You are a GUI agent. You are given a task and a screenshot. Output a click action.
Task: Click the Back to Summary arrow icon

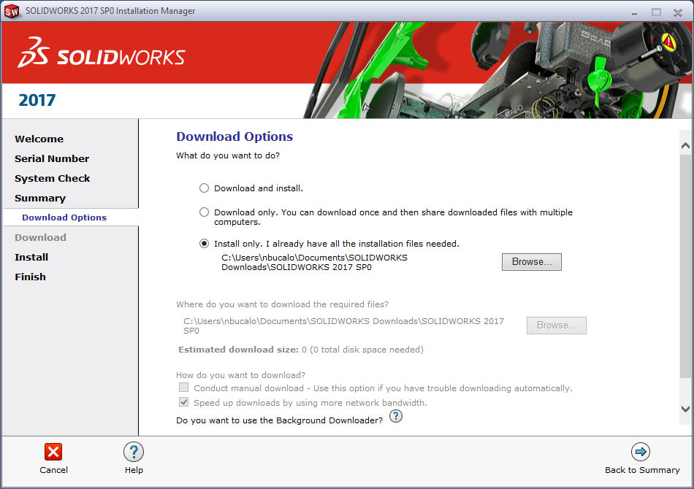point(641,452)
